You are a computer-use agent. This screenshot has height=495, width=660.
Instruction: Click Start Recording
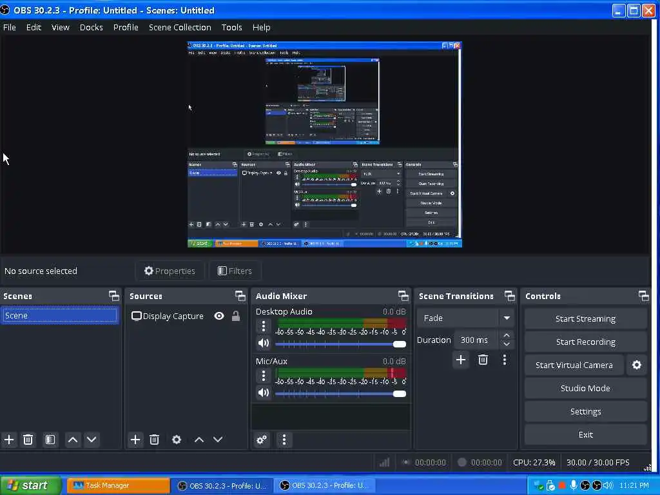point(585,342)
